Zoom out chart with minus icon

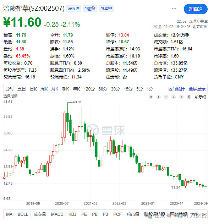166,97
